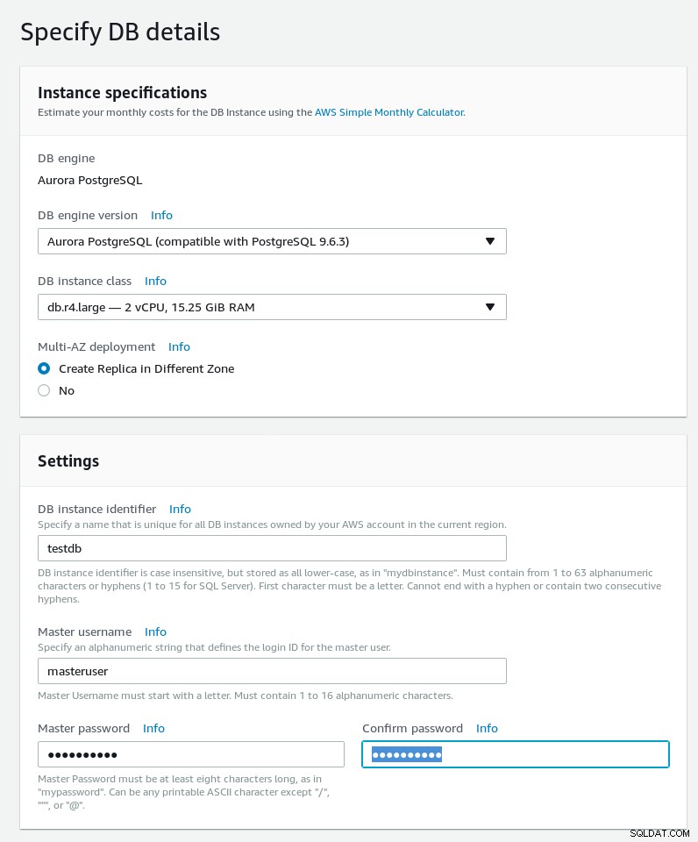This screenshot has height=842, width=698.
Task: Select Create Replica in Different Zone
Action: coord(44,368)
